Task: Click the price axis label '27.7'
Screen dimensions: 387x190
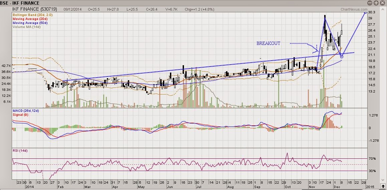Action: tap(372, 24)
